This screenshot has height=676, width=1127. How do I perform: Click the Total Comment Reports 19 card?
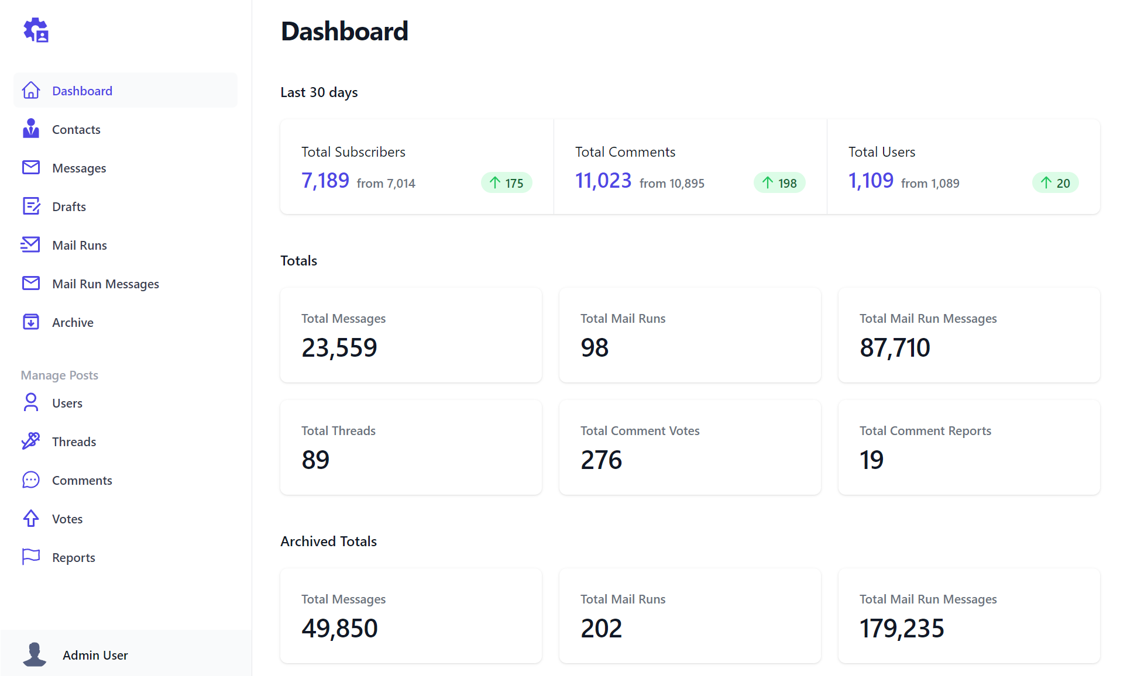[969, 447]
